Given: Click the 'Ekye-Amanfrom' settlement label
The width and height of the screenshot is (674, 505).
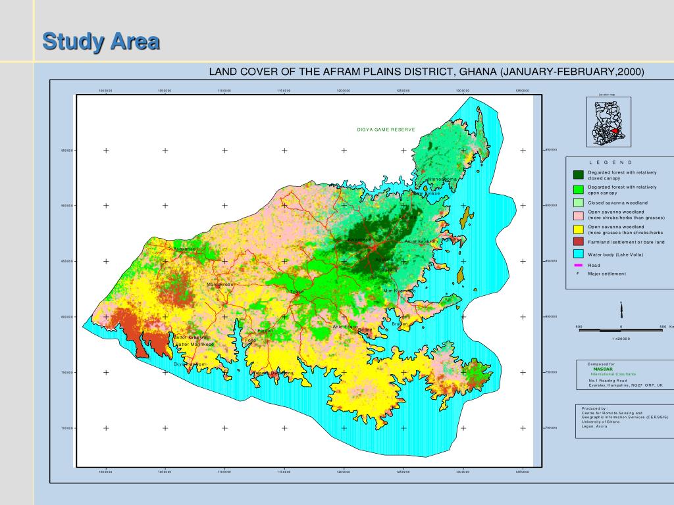Looking at the screenshot, I should coord(190,364).
